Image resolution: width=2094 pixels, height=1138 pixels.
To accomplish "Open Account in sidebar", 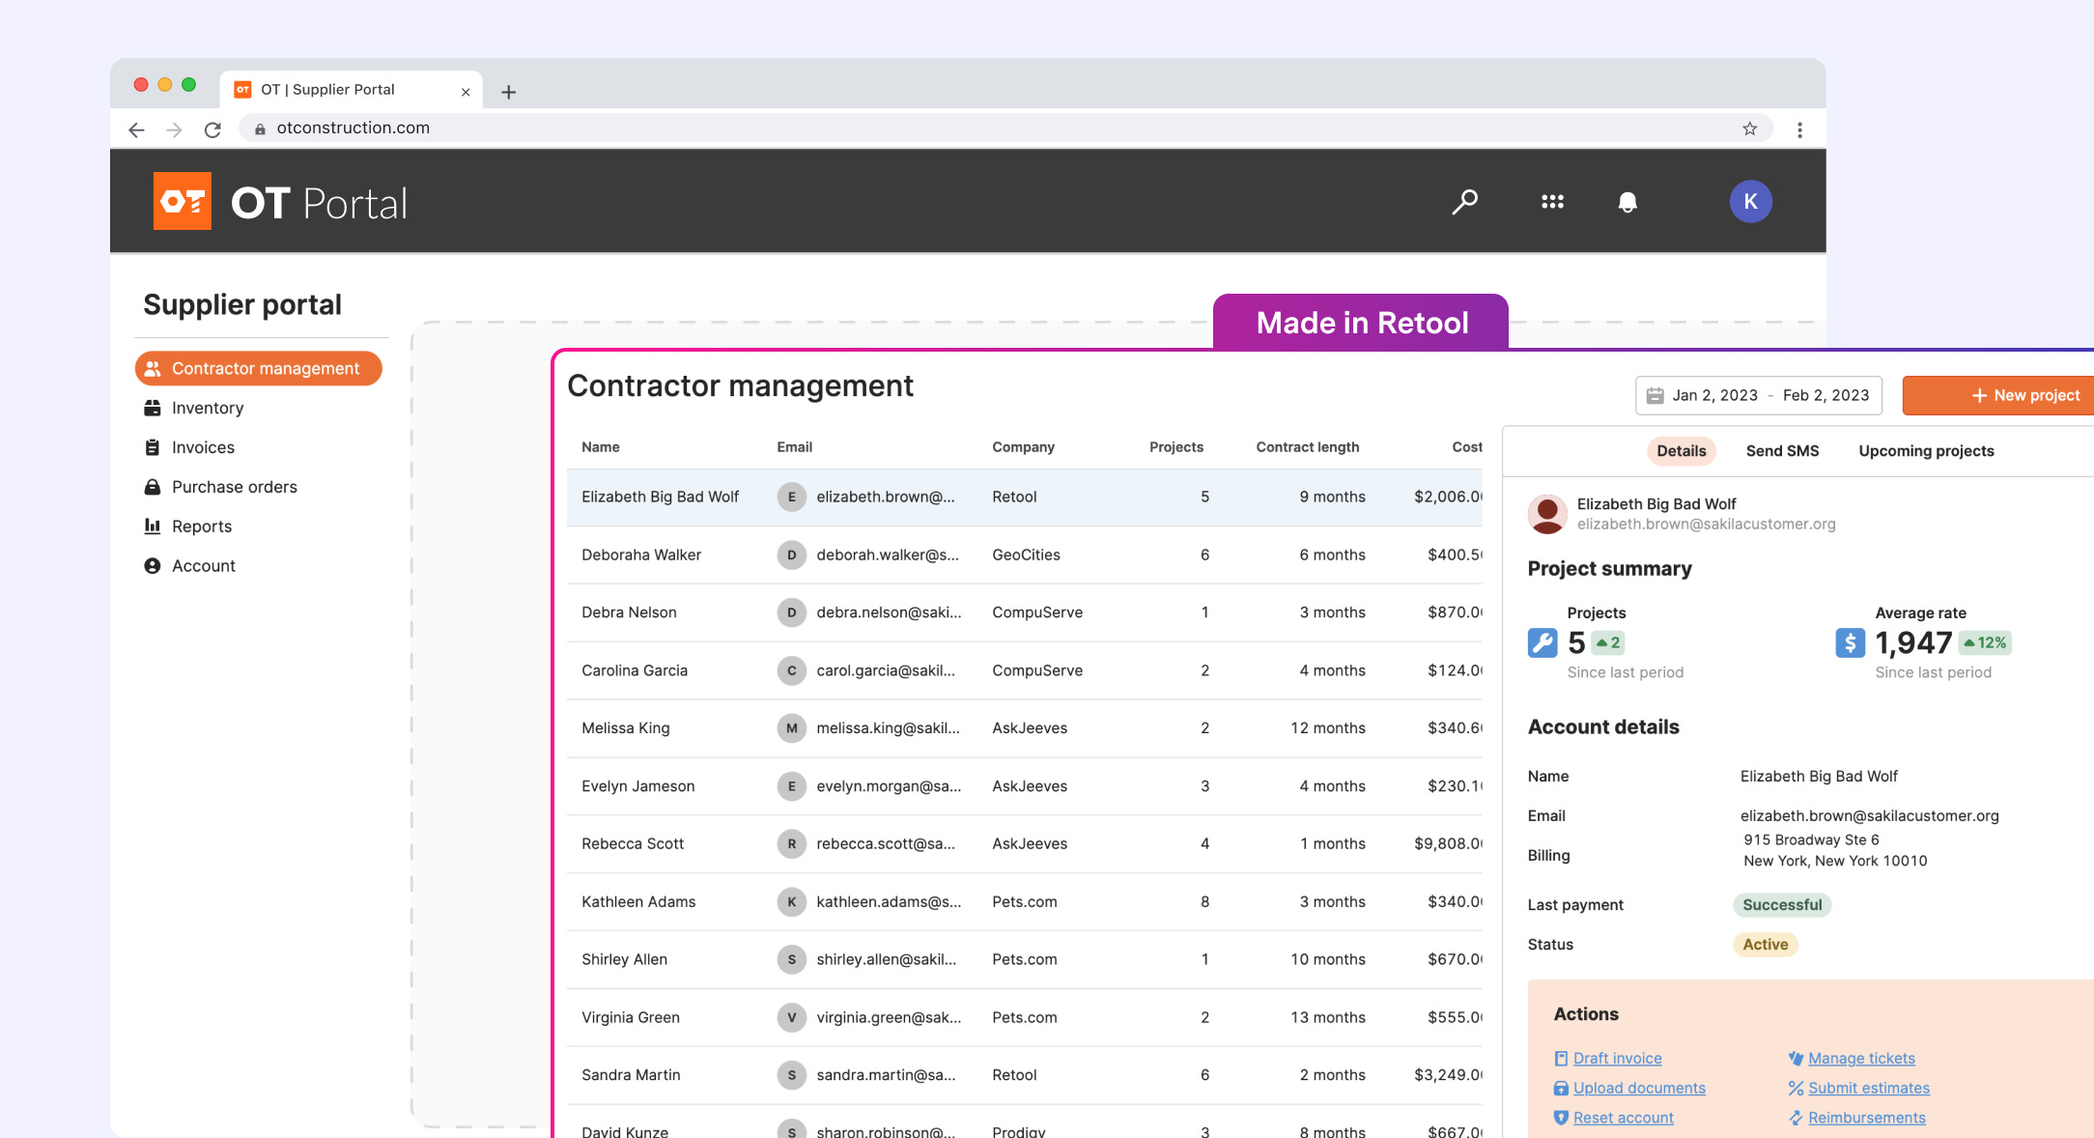I will pos(204,566).
